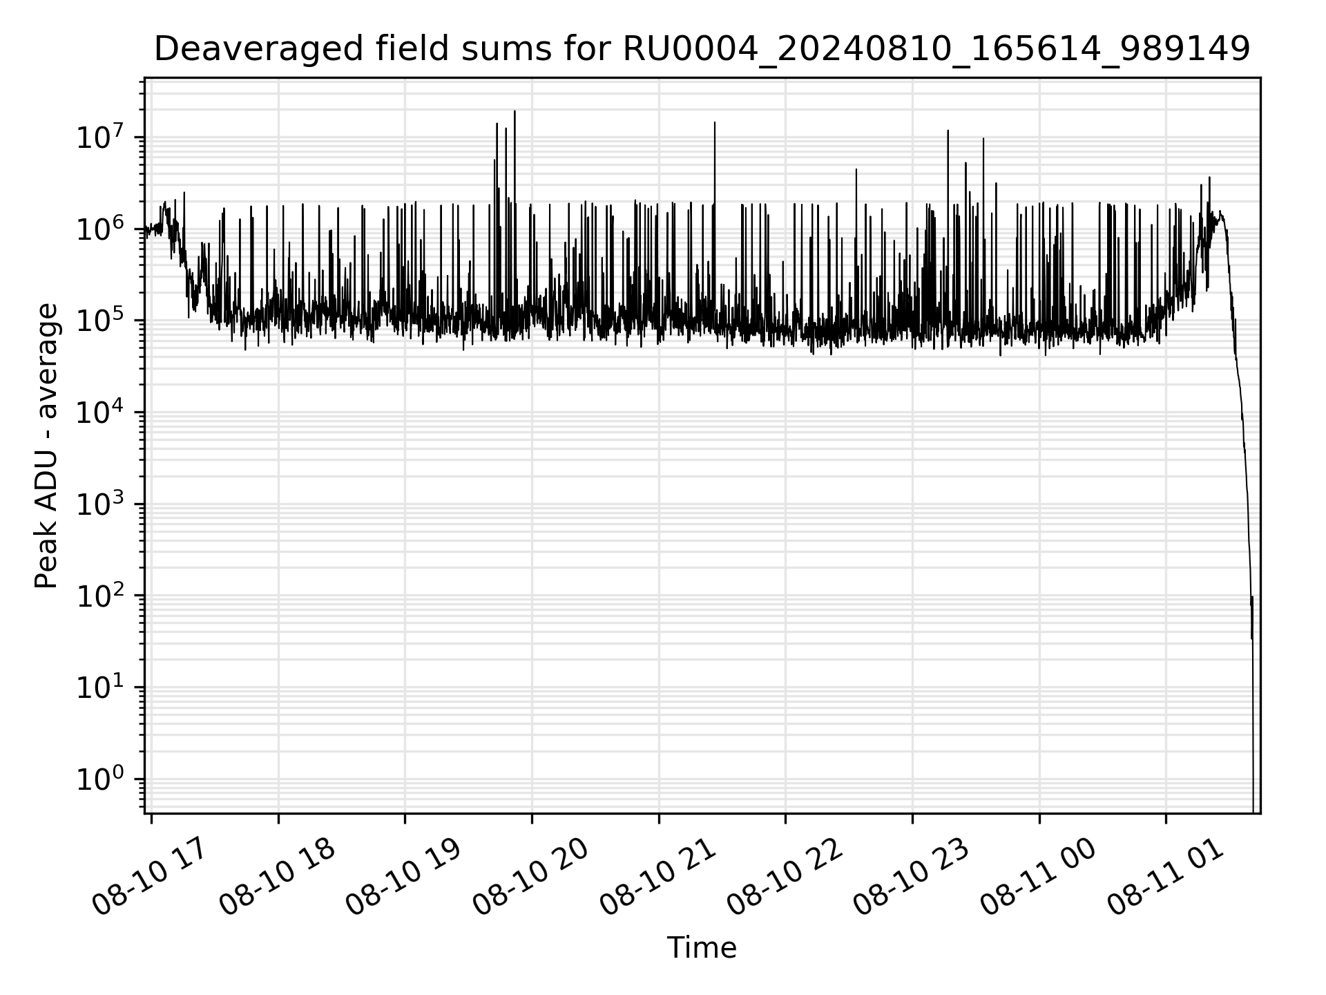Click the plot title 'Deaveraged field sums for RU0004_20240810_165614_989149'

(x=702, y=49)
